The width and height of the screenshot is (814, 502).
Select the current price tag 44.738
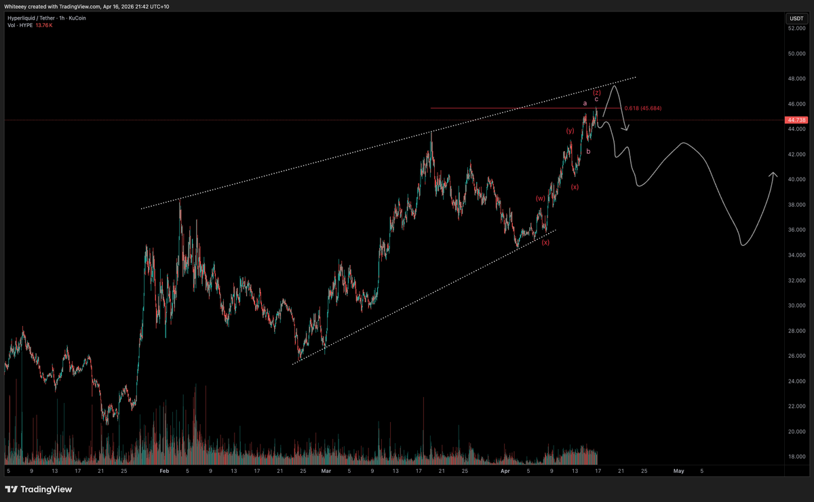795,120
